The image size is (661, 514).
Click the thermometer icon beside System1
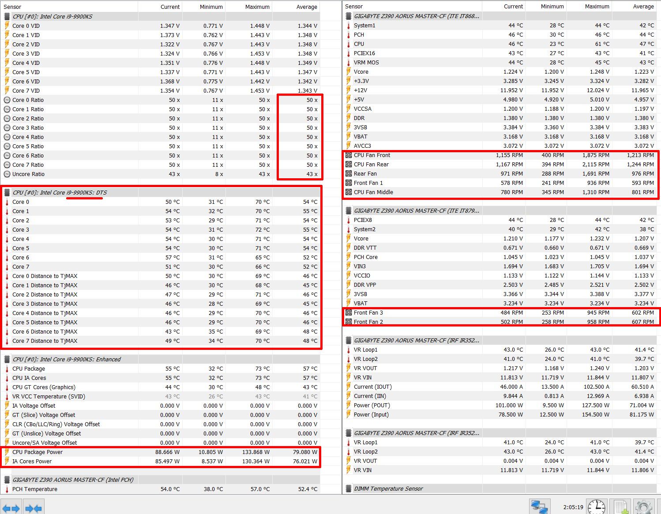coord(349,26)
